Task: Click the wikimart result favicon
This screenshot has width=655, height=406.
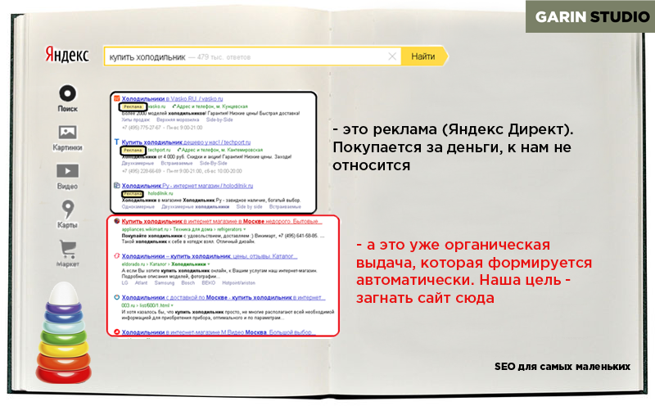Action: 117,221
